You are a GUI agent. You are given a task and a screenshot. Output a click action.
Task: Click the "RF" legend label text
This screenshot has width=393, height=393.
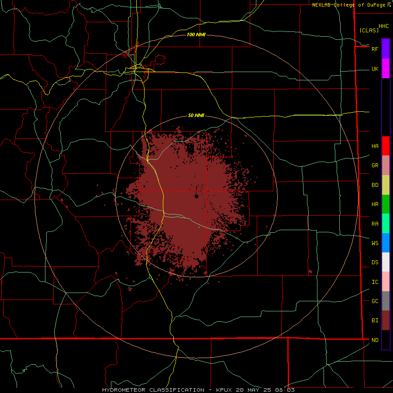pyautogui.click(x=375, y=49)
